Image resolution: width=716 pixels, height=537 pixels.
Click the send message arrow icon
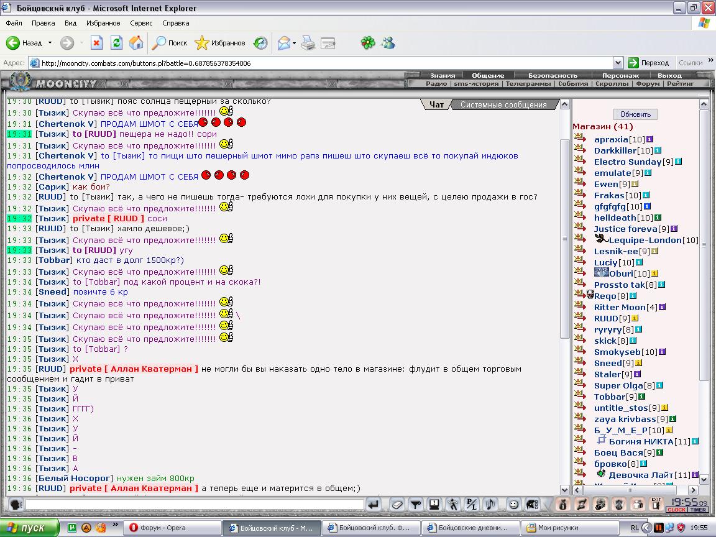pyautogui.click(x=373, y=505)
